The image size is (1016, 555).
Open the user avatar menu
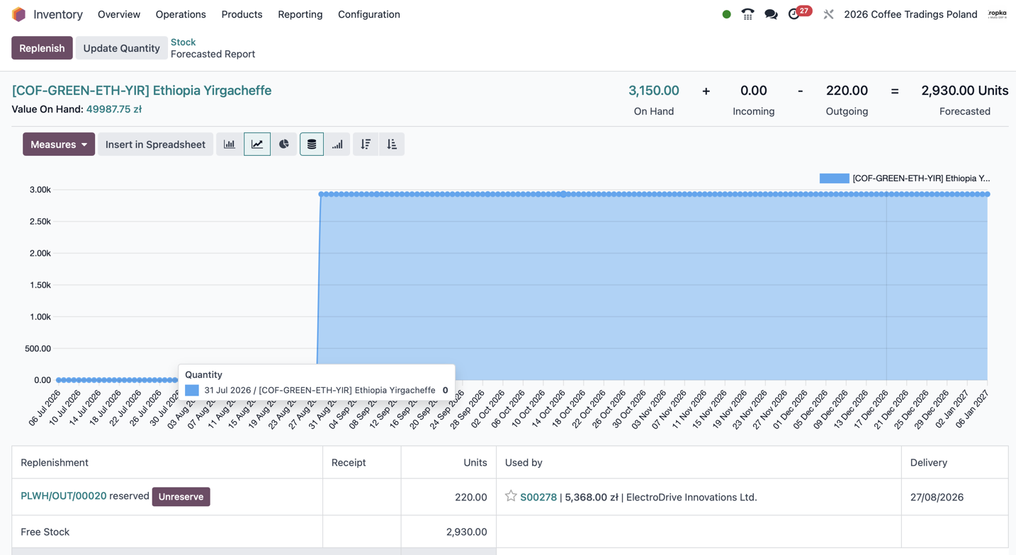click(998, 14)
